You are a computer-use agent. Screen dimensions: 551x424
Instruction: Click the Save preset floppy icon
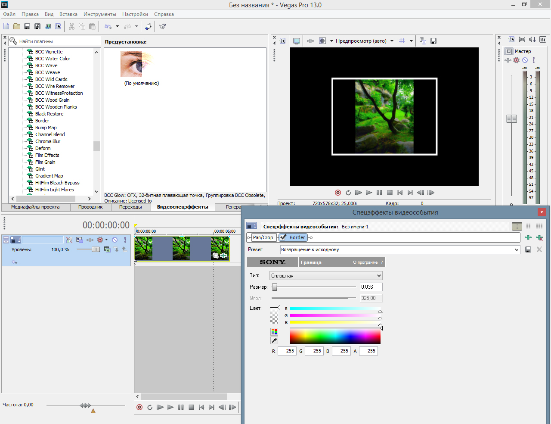528,249
